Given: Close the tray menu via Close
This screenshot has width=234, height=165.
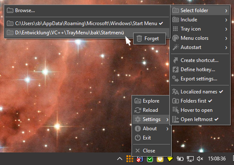Looking at the screenshot, I should pyautogui.click(x=151, y=151).
